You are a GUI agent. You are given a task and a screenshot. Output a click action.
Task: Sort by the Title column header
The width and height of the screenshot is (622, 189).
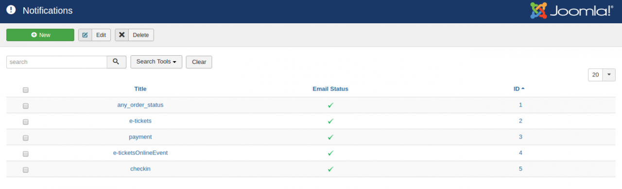tap(140, 89)
